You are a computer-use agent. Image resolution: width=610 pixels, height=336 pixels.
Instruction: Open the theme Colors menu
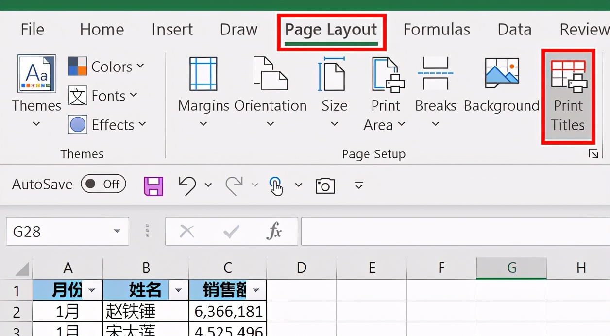pos(106,67)
